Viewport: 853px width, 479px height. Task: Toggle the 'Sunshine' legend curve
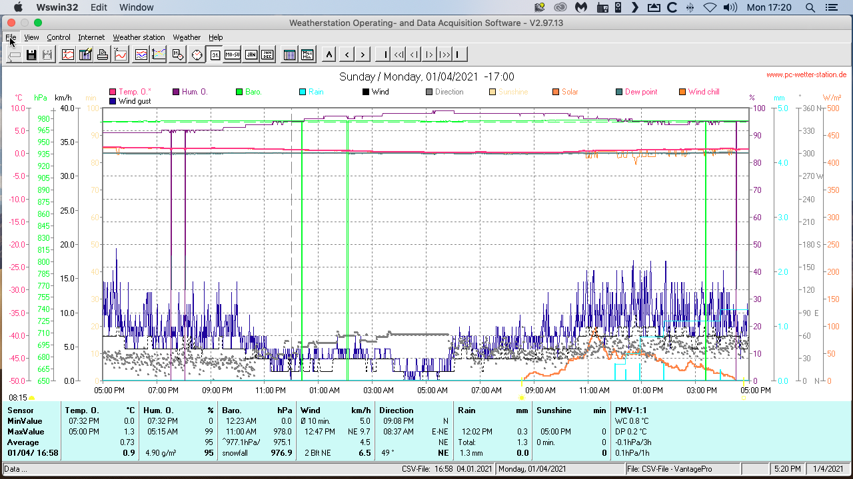[509, 92]
